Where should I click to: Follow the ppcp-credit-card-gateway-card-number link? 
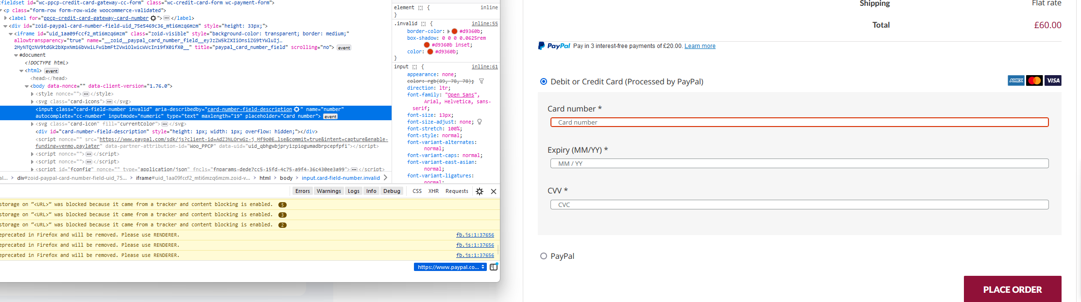pos(96,18)
